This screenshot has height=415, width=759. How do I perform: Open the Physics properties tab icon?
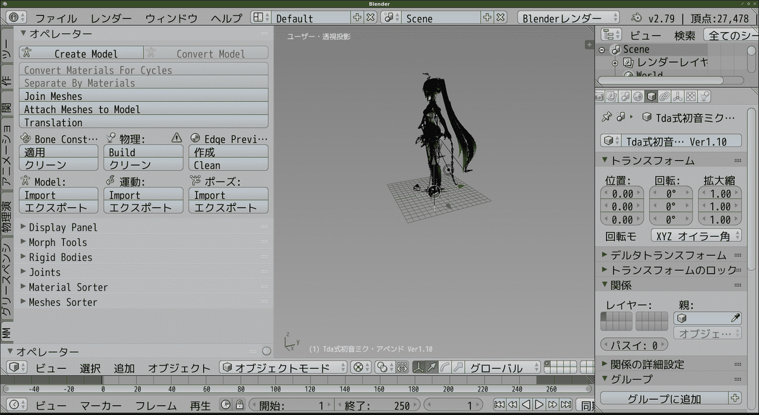pyautogui.click(x=705, y=97)
